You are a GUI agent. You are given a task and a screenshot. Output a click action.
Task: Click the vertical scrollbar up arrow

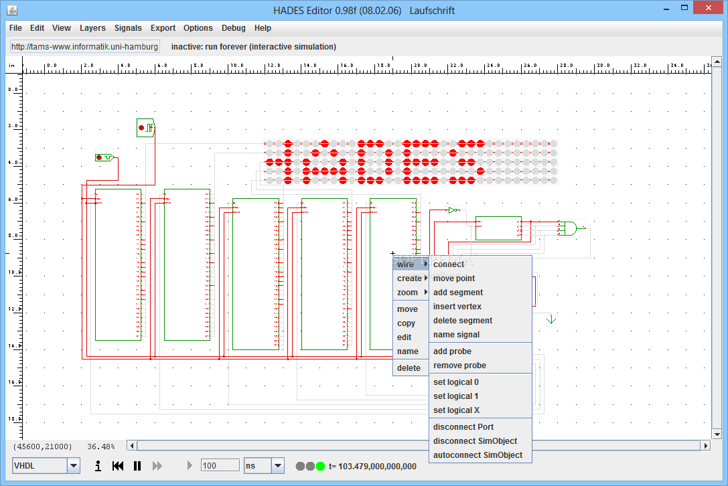[717, 62]
